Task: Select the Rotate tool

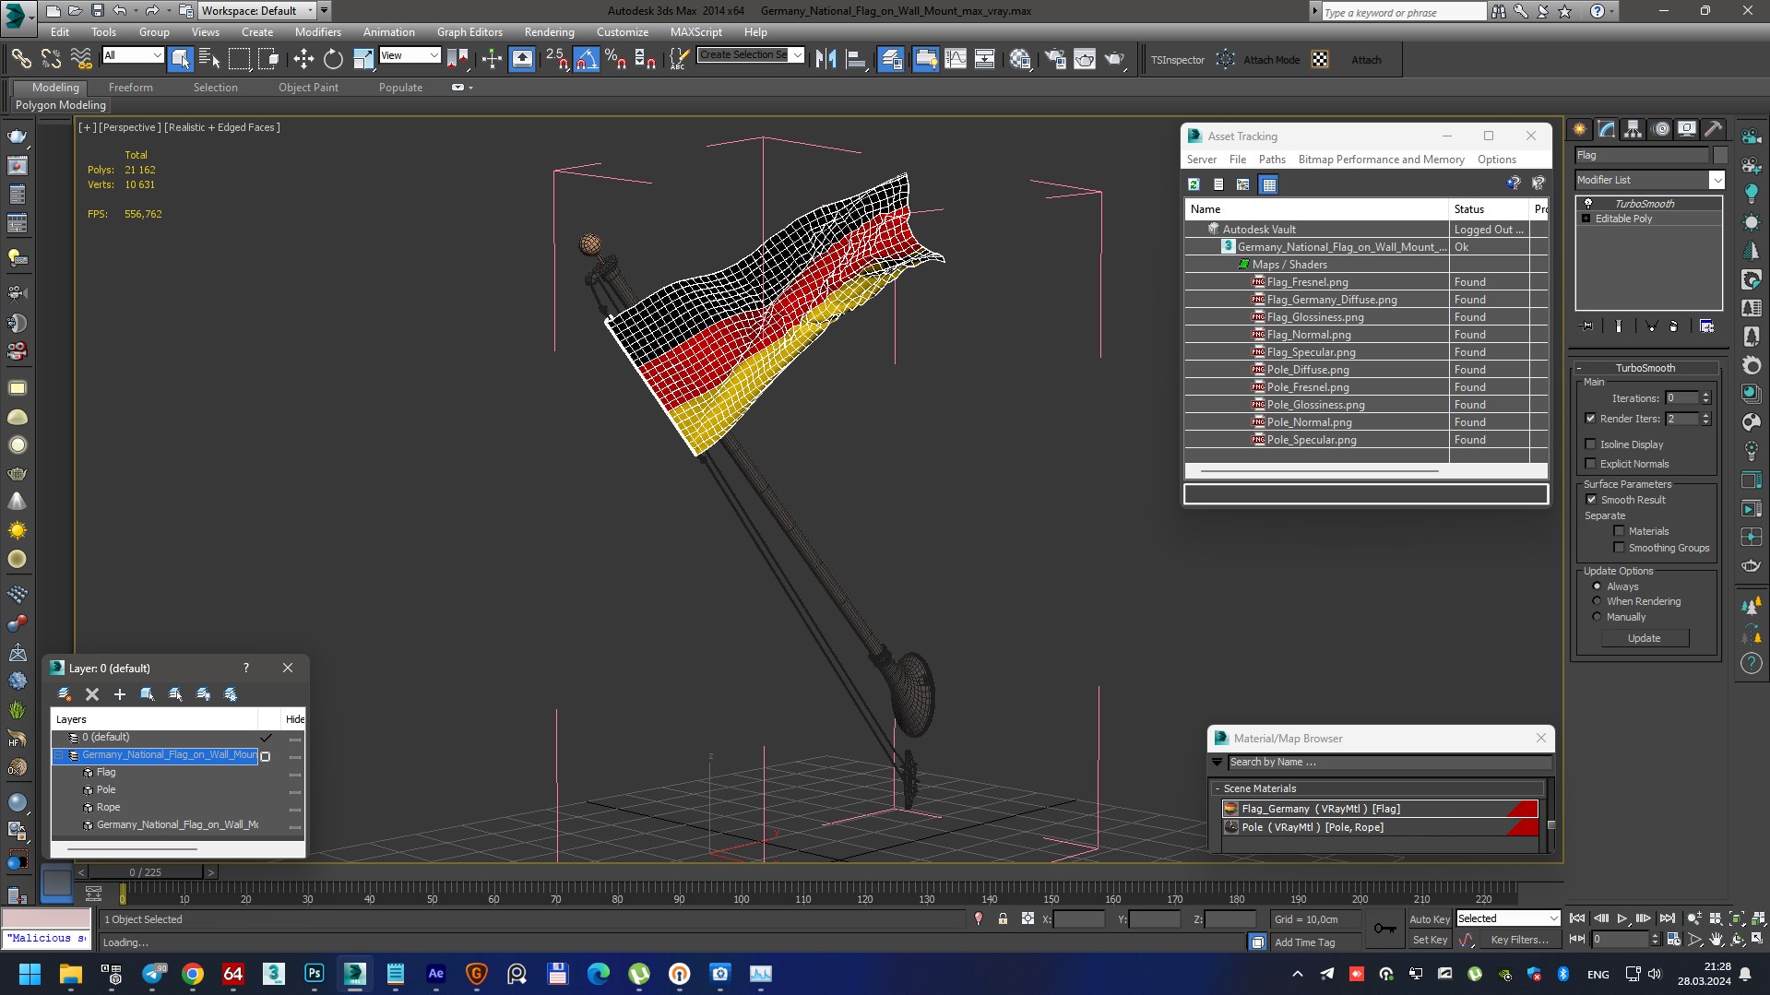Action: [333, 60]
